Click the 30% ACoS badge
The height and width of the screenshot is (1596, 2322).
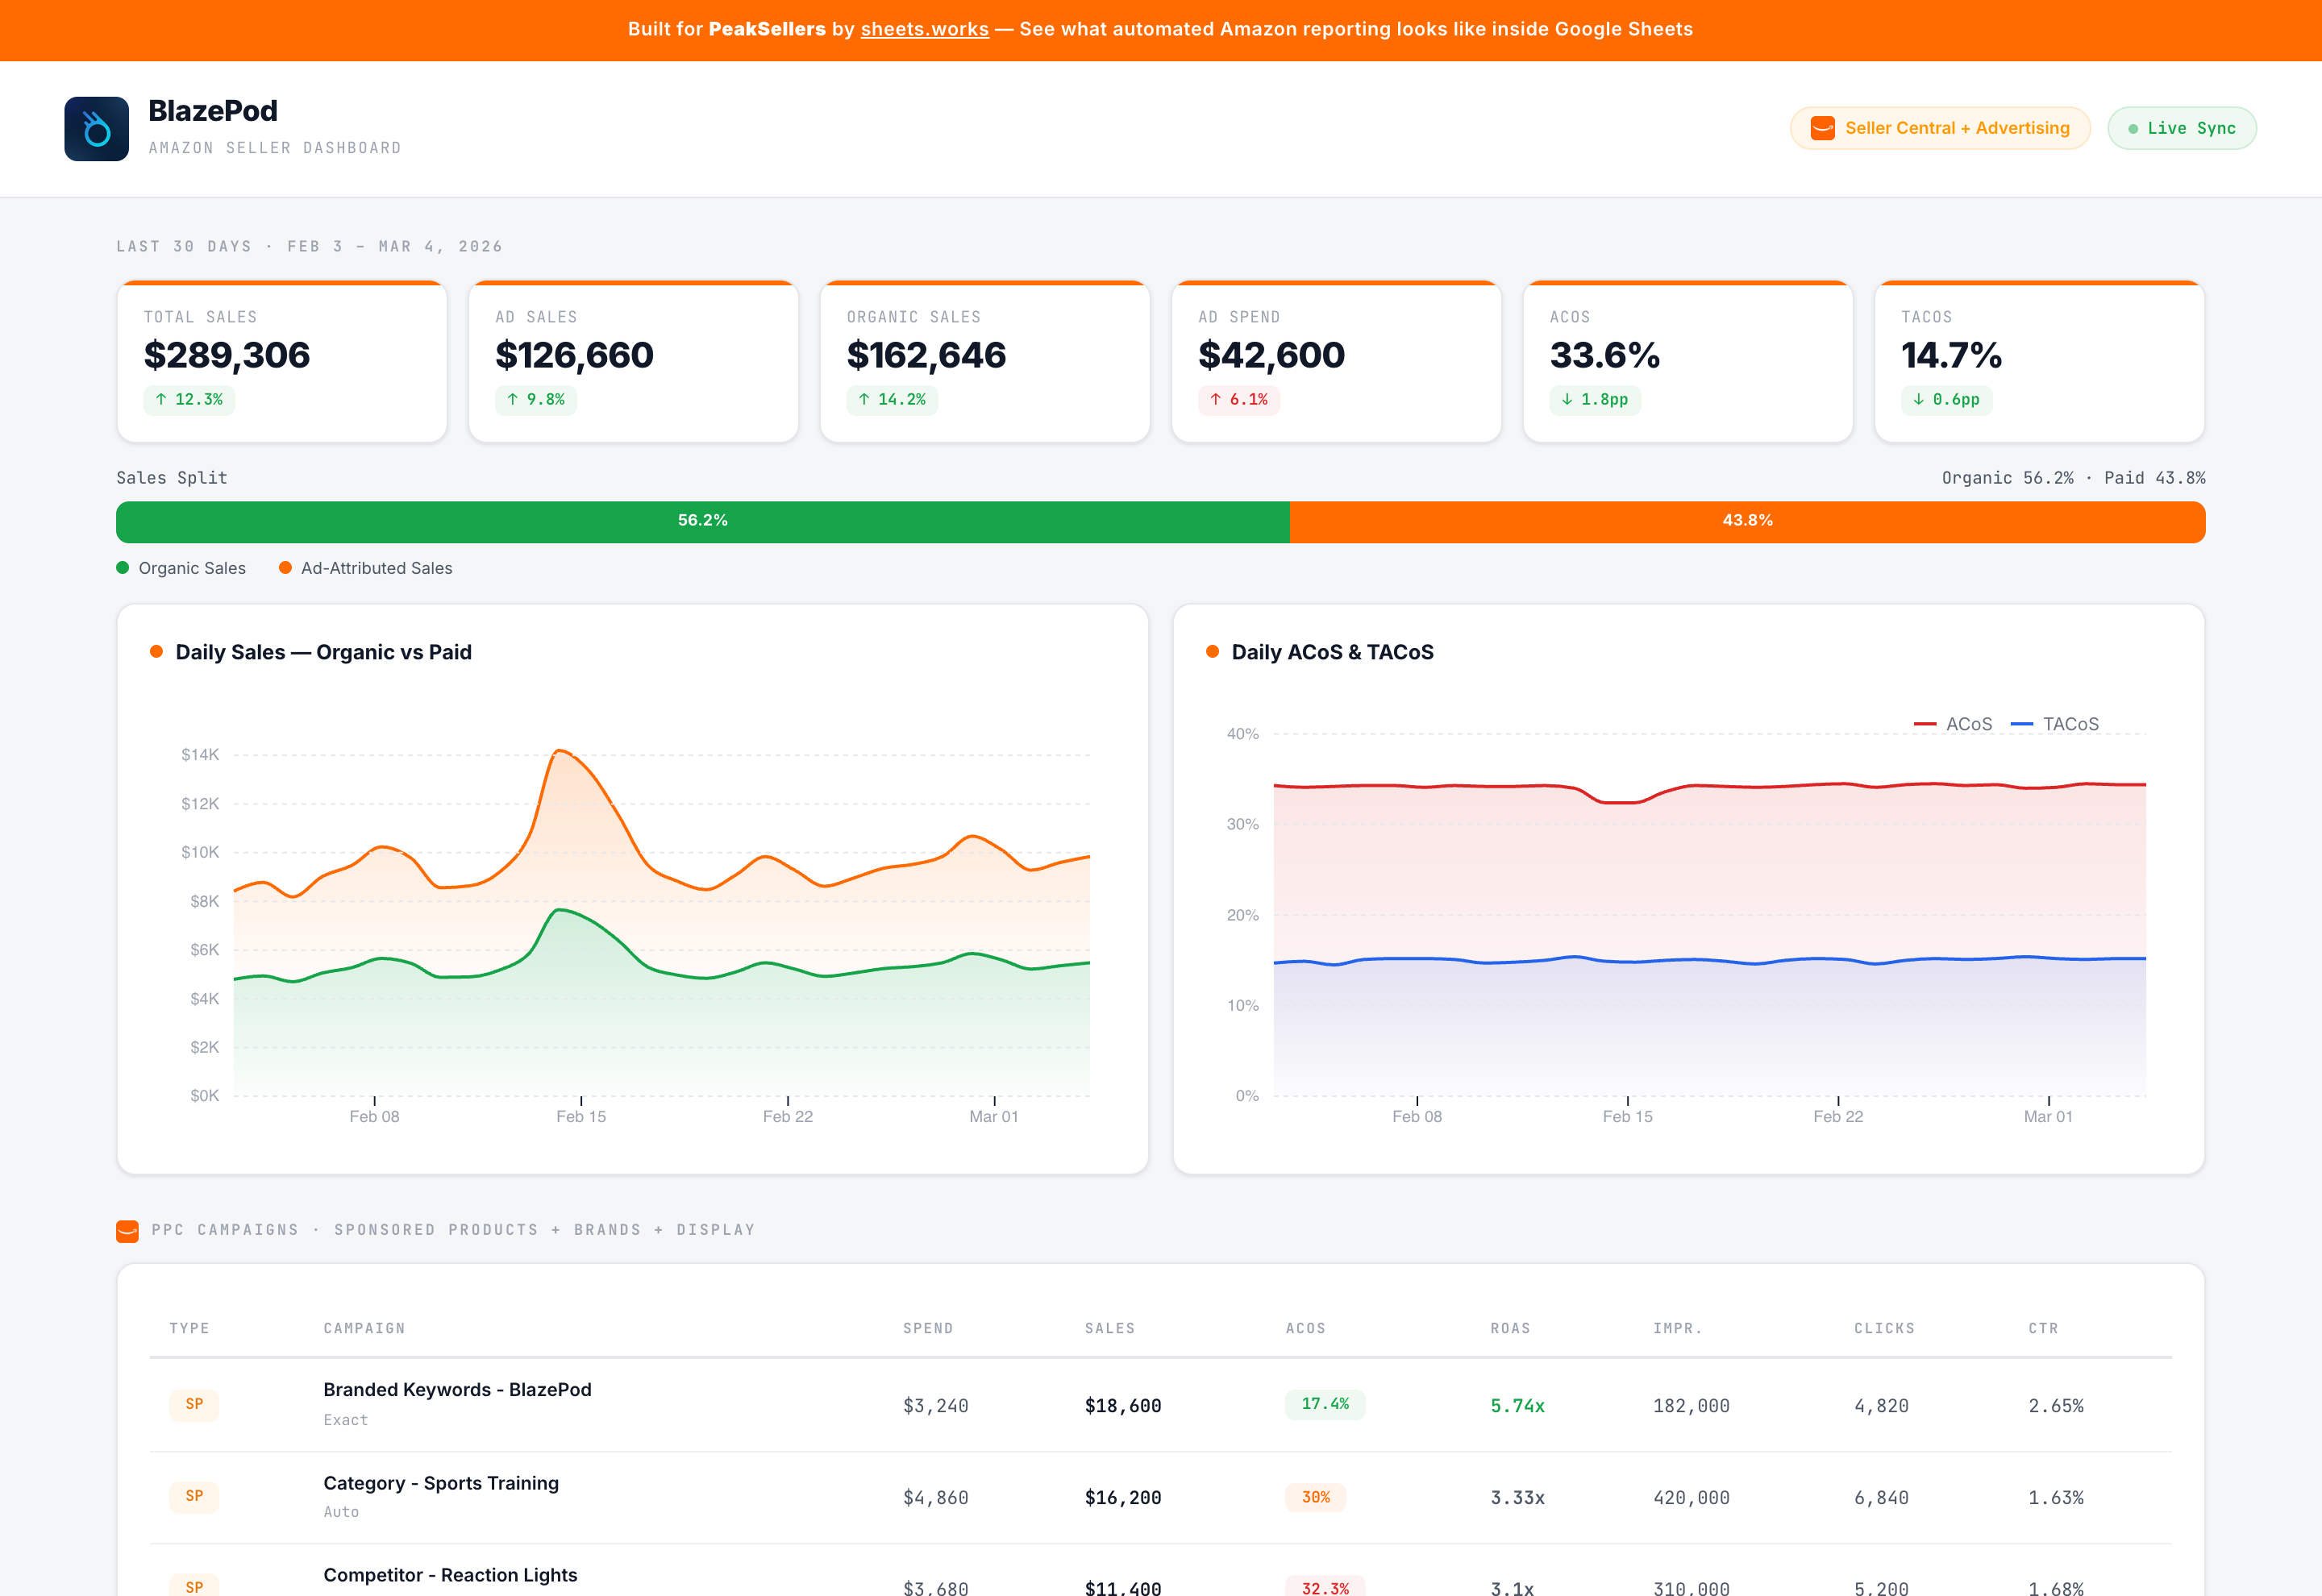coord(1315,1497)
